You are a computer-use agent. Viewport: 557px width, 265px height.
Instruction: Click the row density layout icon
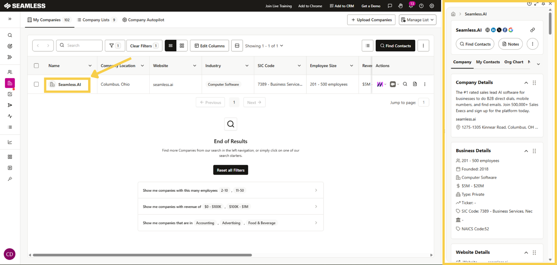pyautogui.click(x=237, y=46)
